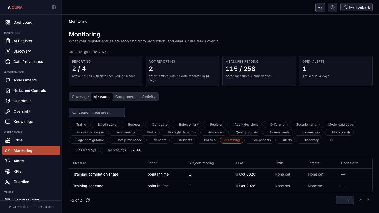This screenshot has height=213, width=379.
Task: Refresh the measures table
Action: (88, 200)
